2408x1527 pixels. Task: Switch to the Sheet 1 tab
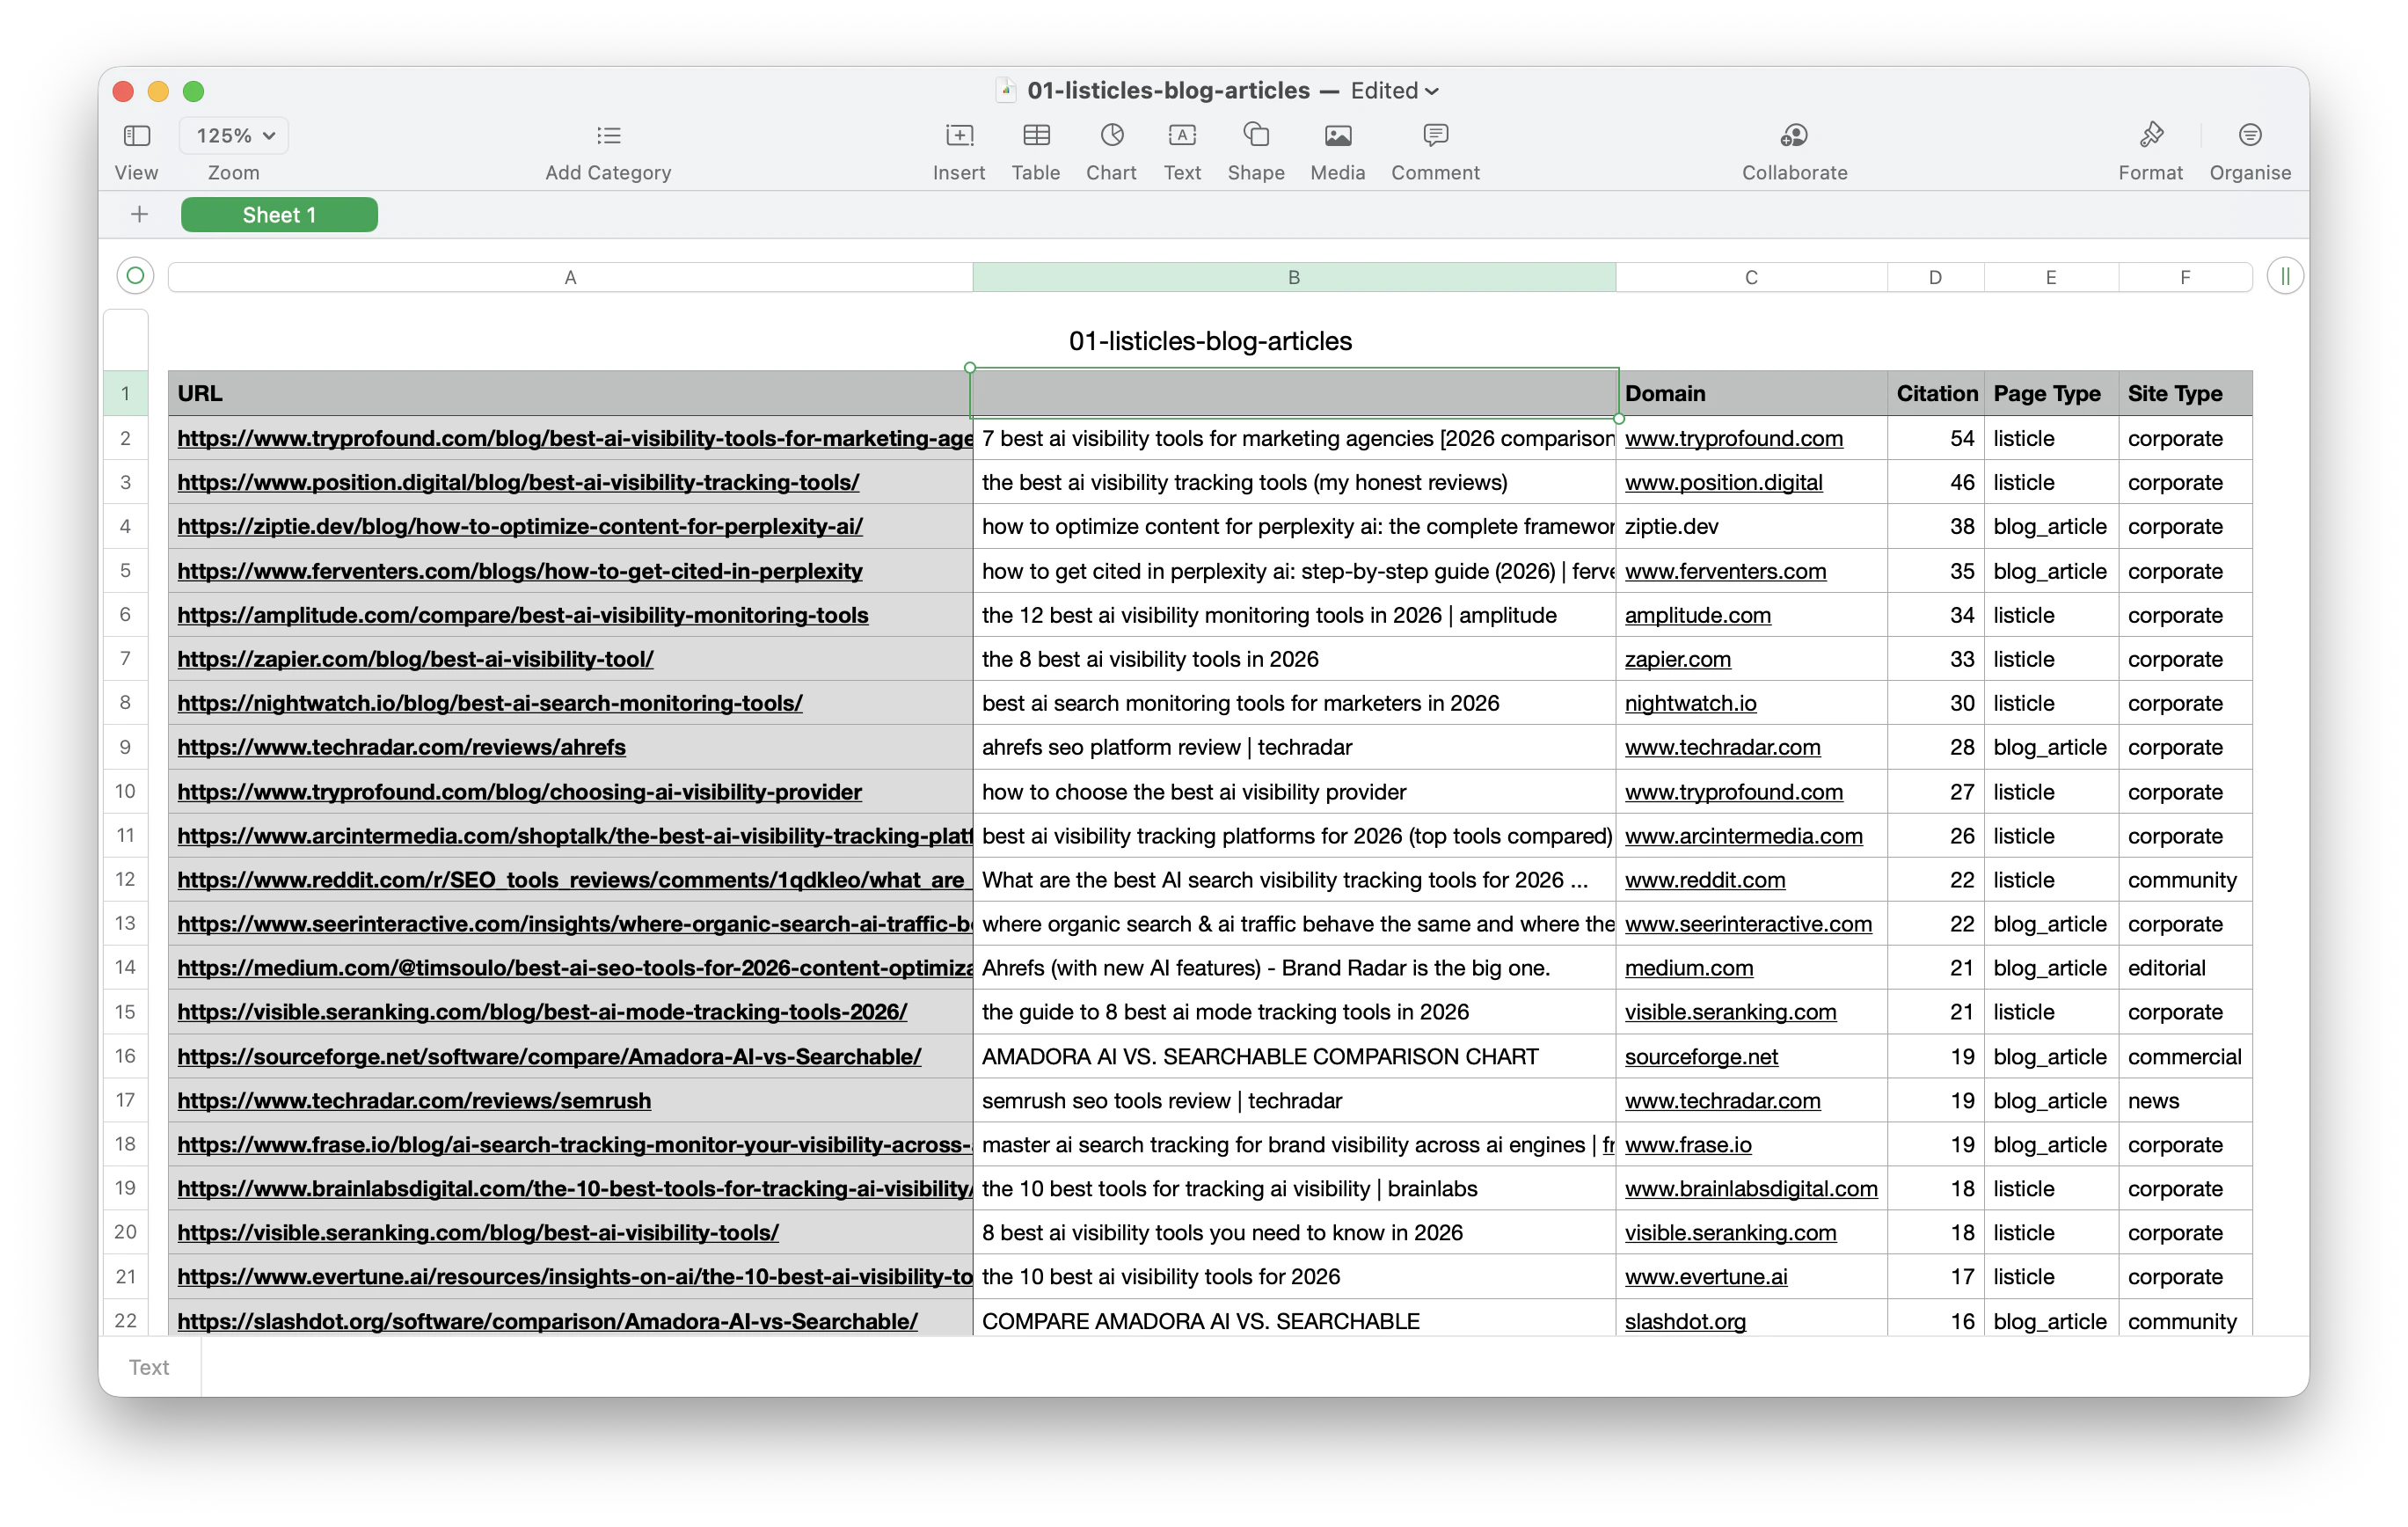coord(279,215)
